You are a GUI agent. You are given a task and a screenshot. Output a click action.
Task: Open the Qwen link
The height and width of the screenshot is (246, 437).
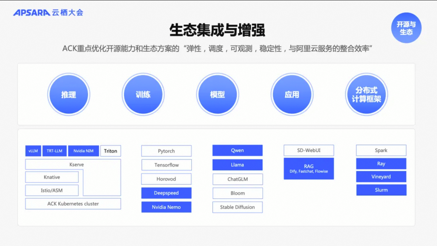(237, 150)
